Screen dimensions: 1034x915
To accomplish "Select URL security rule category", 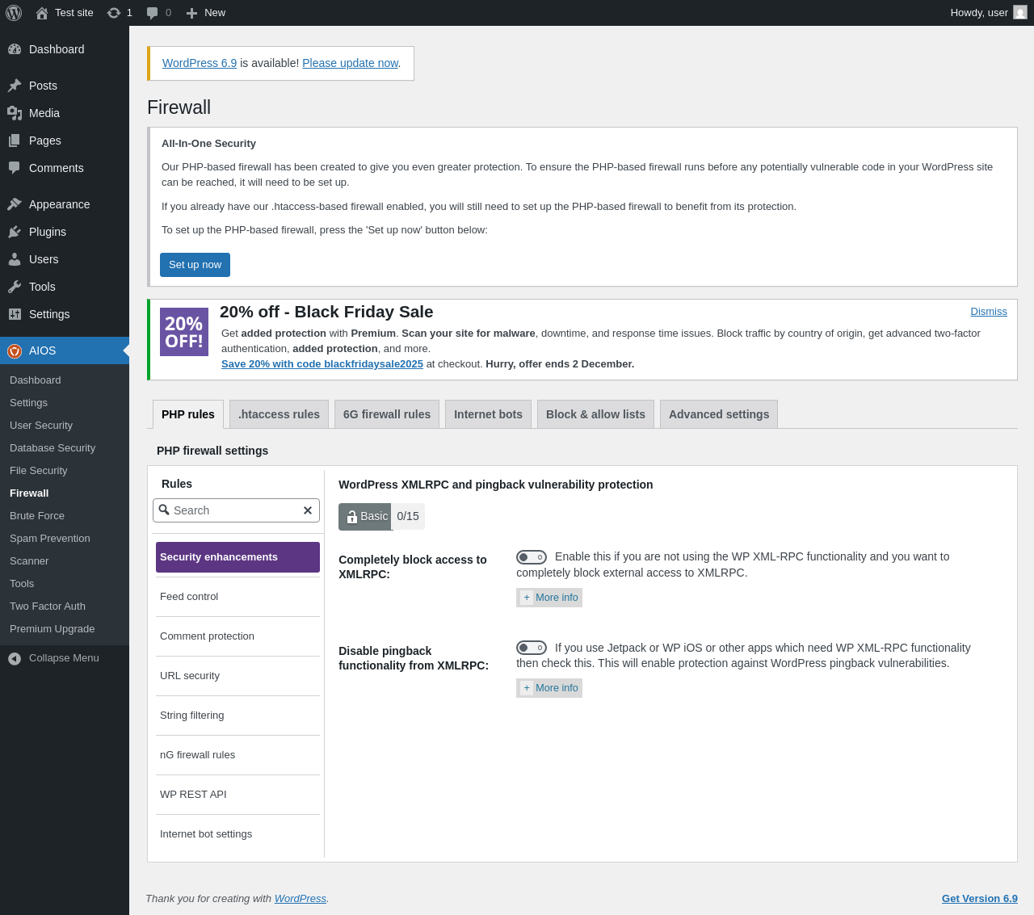I will point(237,676).
